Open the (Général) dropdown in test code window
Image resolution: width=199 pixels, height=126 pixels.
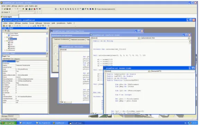coord(75,50)
